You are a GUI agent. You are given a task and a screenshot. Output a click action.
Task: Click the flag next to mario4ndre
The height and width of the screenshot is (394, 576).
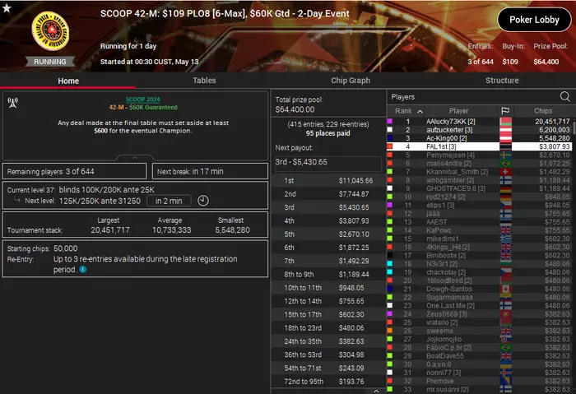[x=505, y=164]
